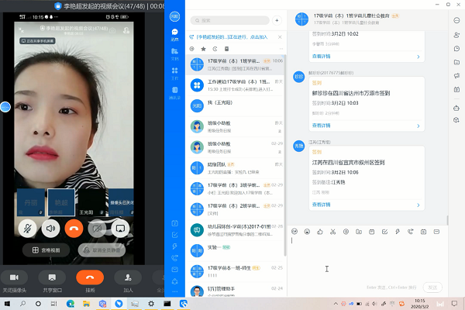Image resolution: width=465 pixels, height=310 pixels.
Task: View details of 江芮 10:06 check-in card
Action: pos(321,205)
